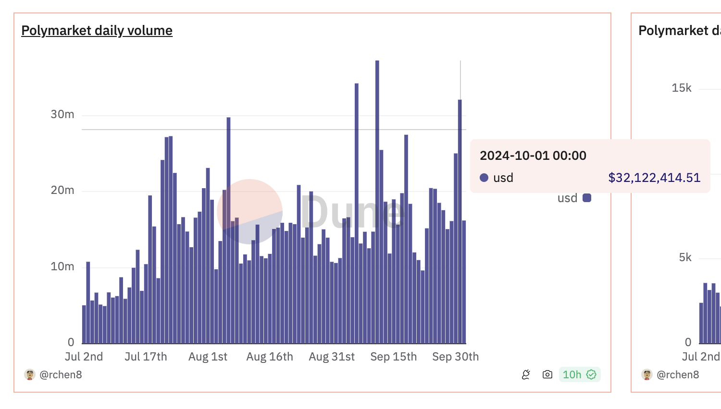Image resolution: width=721 pixels, height=409 pixels.
Task: Click the tooltip date 2024-10-01 00:00
Action: click(x=533, y=156)
